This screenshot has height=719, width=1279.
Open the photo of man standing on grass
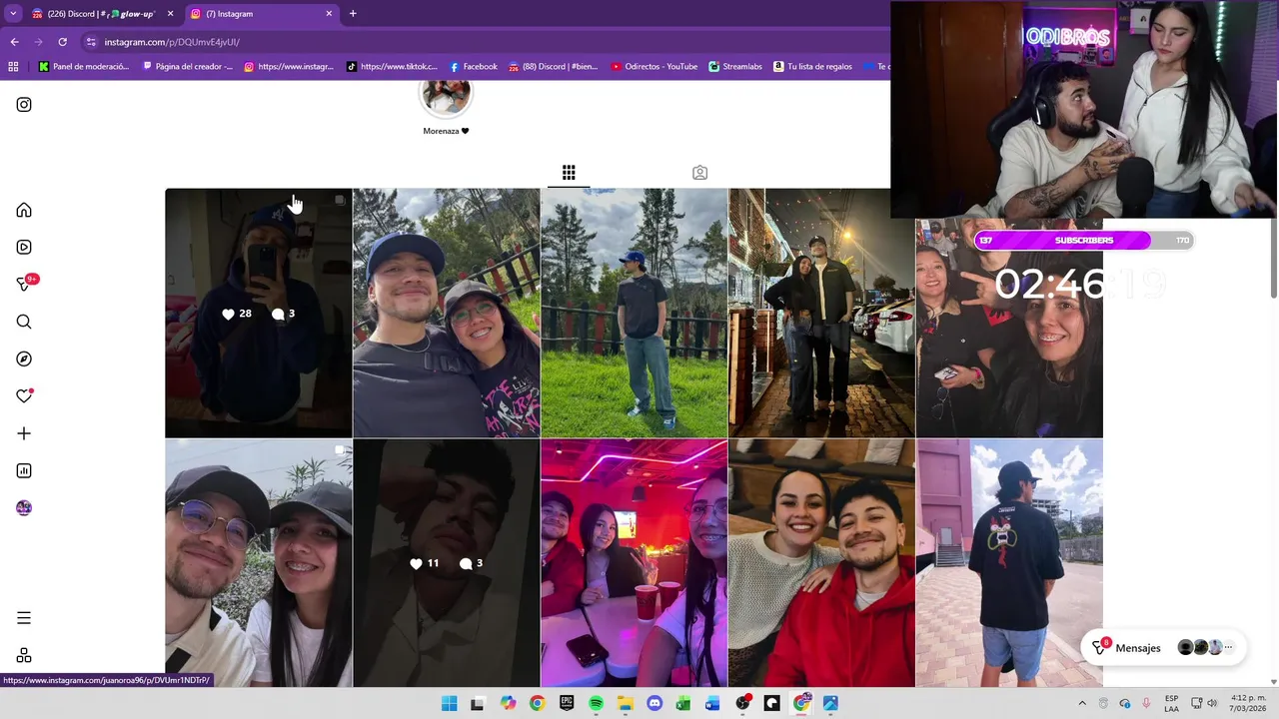coord(634,313)
